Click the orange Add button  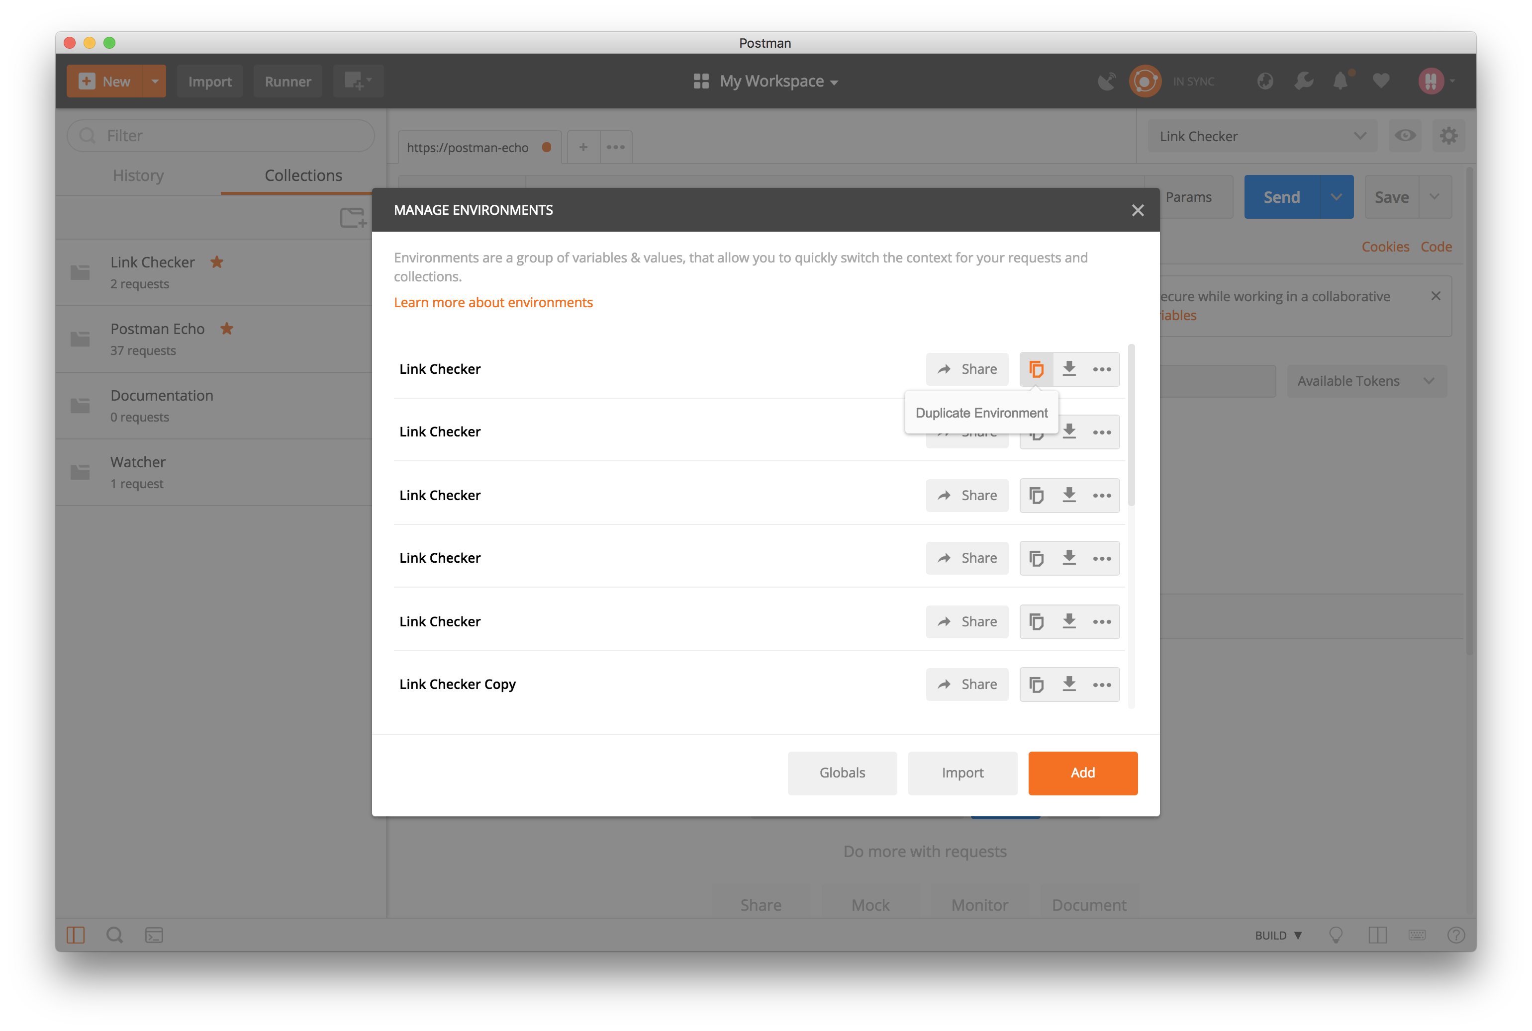coord(1082,773)
